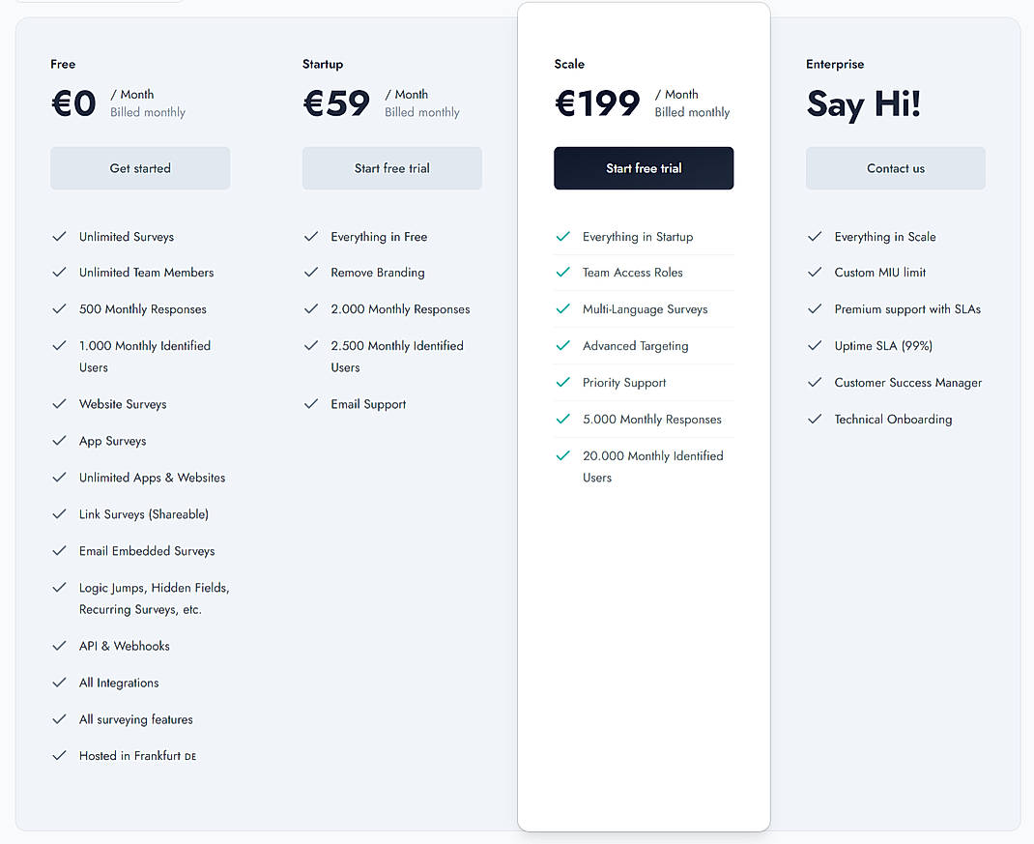This screenshot has width=1034, height=844.
Task: Toggle the check beside "Uptime SLA (99%)"
Action: point(815,346)
